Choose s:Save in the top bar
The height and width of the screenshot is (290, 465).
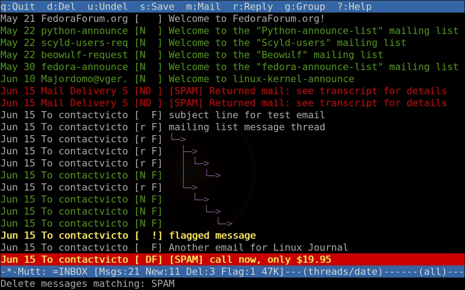[157, 6]
